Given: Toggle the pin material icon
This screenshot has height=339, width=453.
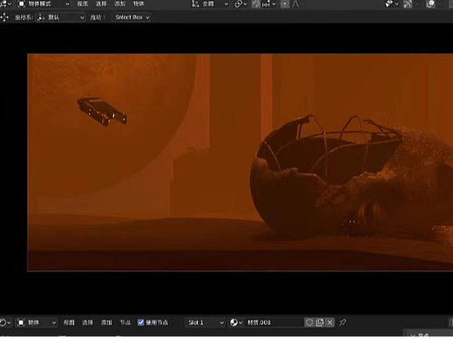Looking at the screenshot, I should click(x=342, y=322).
